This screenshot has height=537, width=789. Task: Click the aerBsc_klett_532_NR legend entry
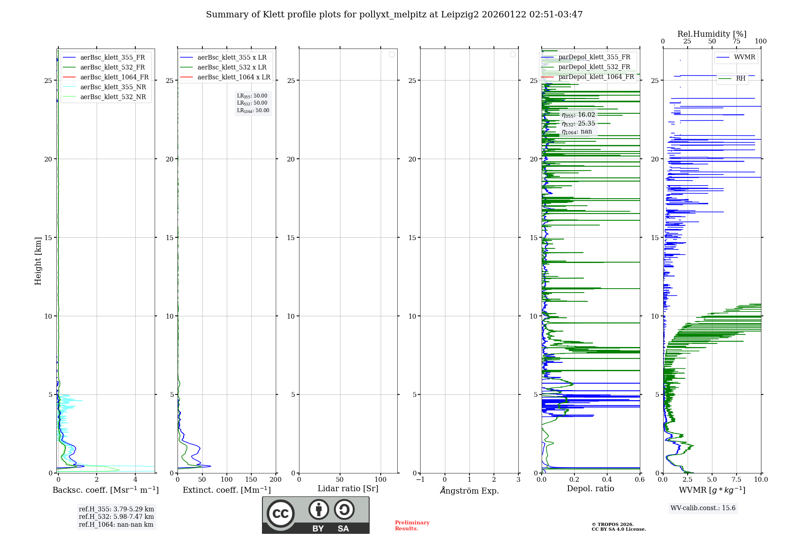113,97
